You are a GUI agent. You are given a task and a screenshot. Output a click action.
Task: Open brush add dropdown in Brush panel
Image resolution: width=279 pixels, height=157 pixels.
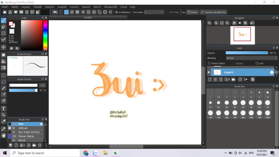[24, 146]
